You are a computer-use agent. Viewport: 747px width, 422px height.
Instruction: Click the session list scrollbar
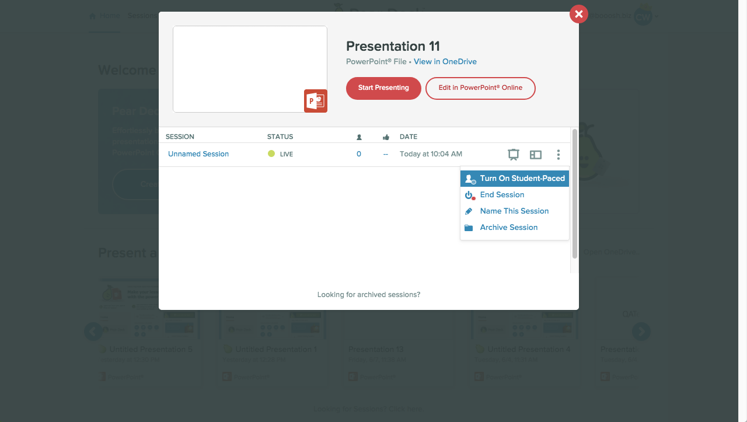[575, 193]
